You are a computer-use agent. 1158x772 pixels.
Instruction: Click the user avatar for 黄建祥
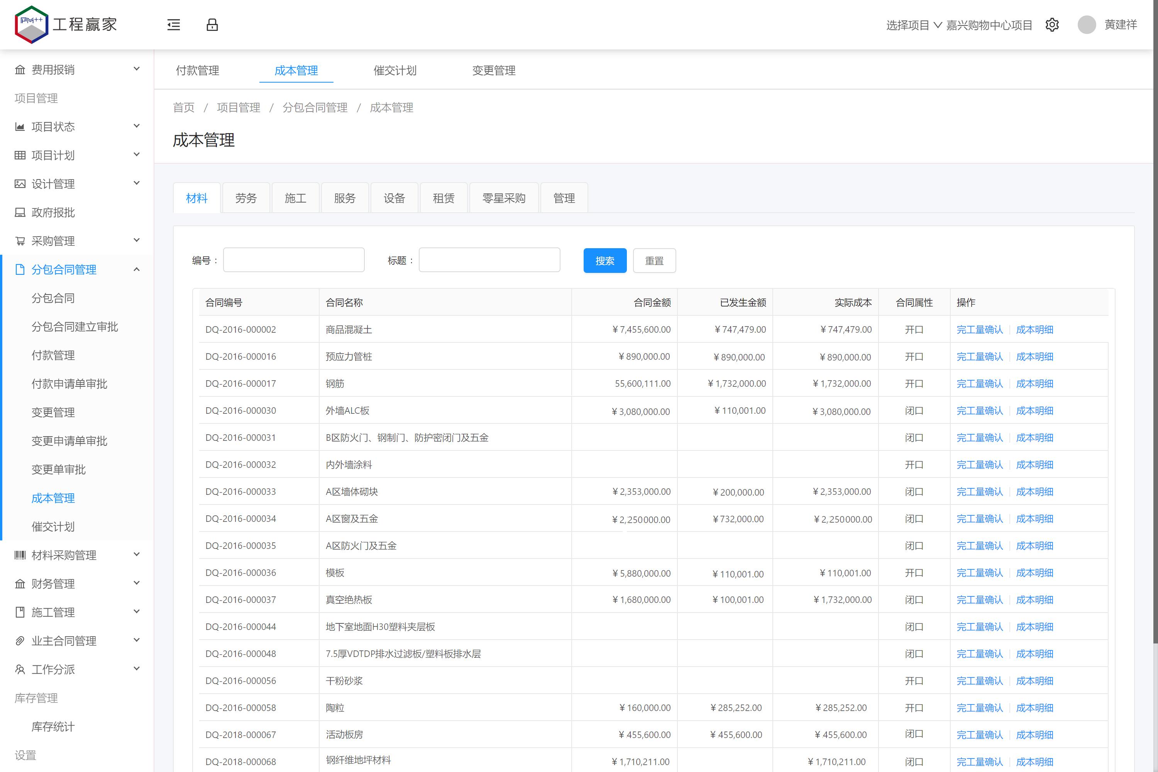[x=1087, y=25]
